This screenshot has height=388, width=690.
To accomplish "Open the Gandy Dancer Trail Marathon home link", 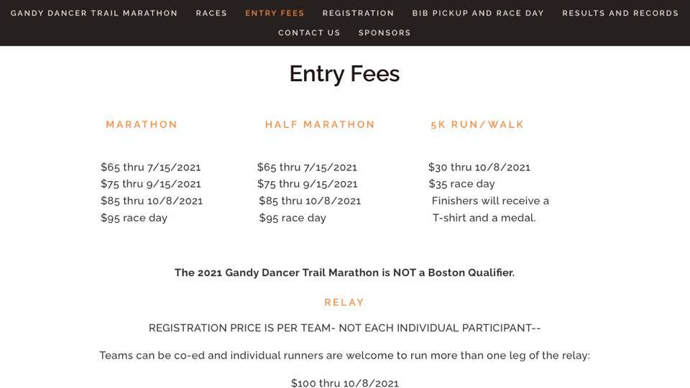I will coord(94,13).
